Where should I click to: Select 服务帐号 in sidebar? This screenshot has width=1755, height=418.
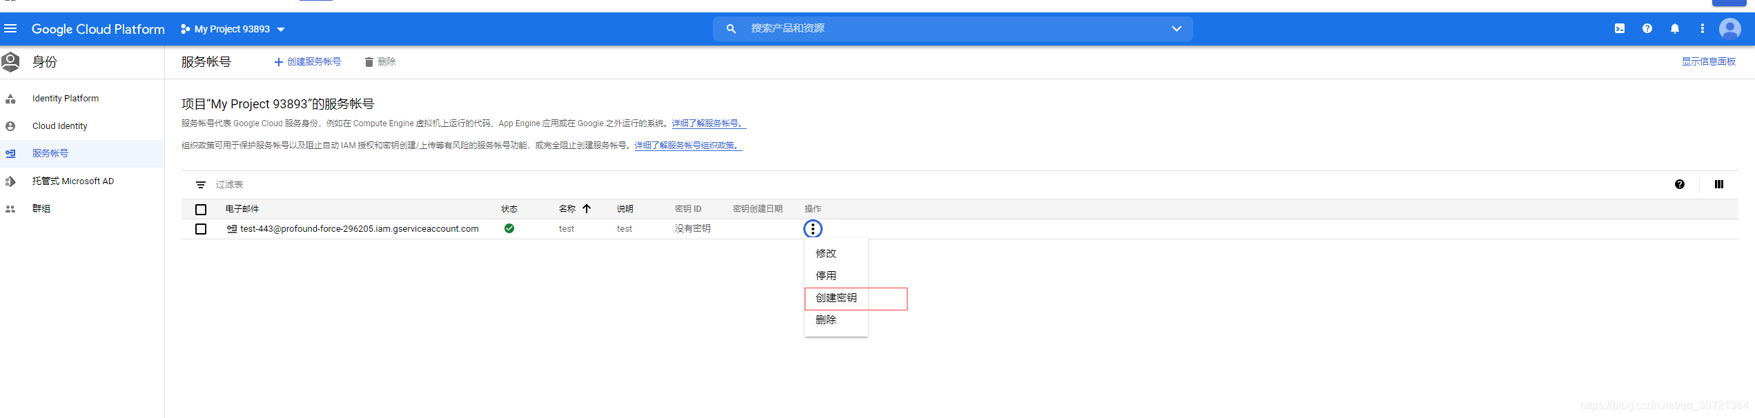coord(50,153)
